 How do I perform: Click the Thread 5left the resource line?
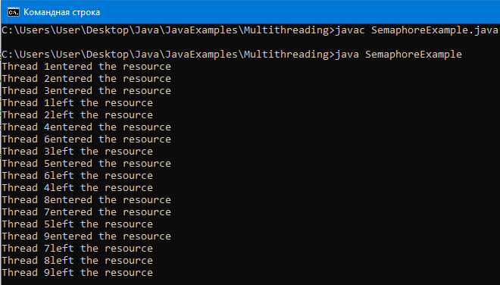(77, 224)
